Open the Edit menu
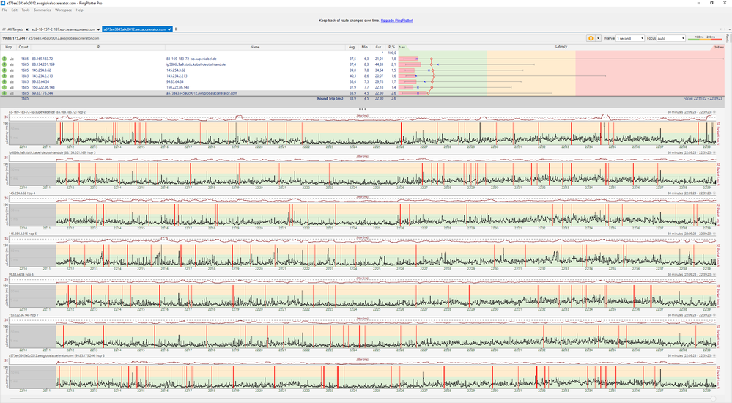732x403 pixels. (15, 10)
